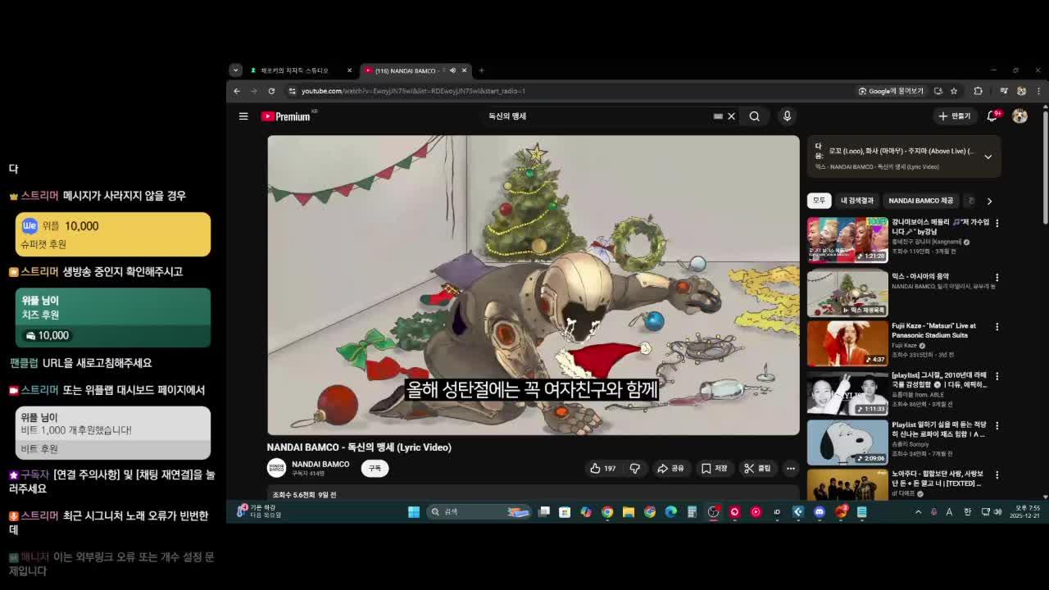1049x590 pixels.
Task: Open the YouTube guide hamburger menu
Action: [x=243, y=116]
